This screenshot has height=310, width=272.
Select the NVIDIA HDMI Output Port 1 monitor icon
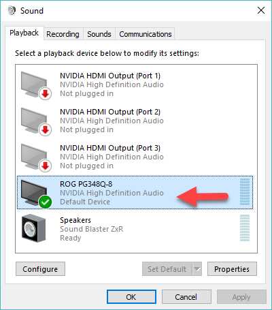pyautogui.click(x=34, y=84)
